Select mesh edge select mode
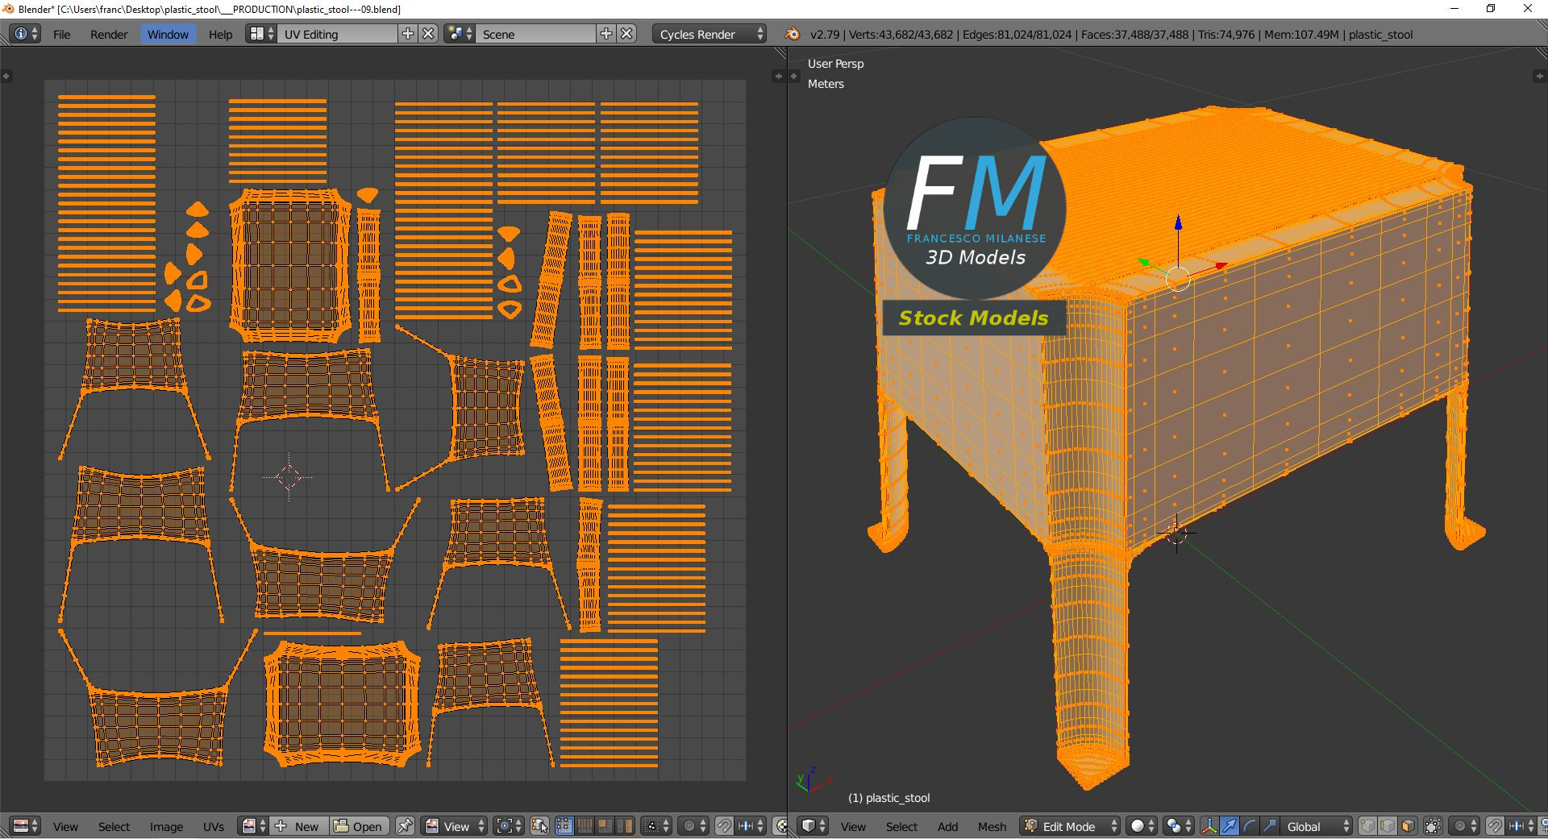The height and width of the screenshot is (839, 1548). pyautogui.click(x=1388, y=826)
